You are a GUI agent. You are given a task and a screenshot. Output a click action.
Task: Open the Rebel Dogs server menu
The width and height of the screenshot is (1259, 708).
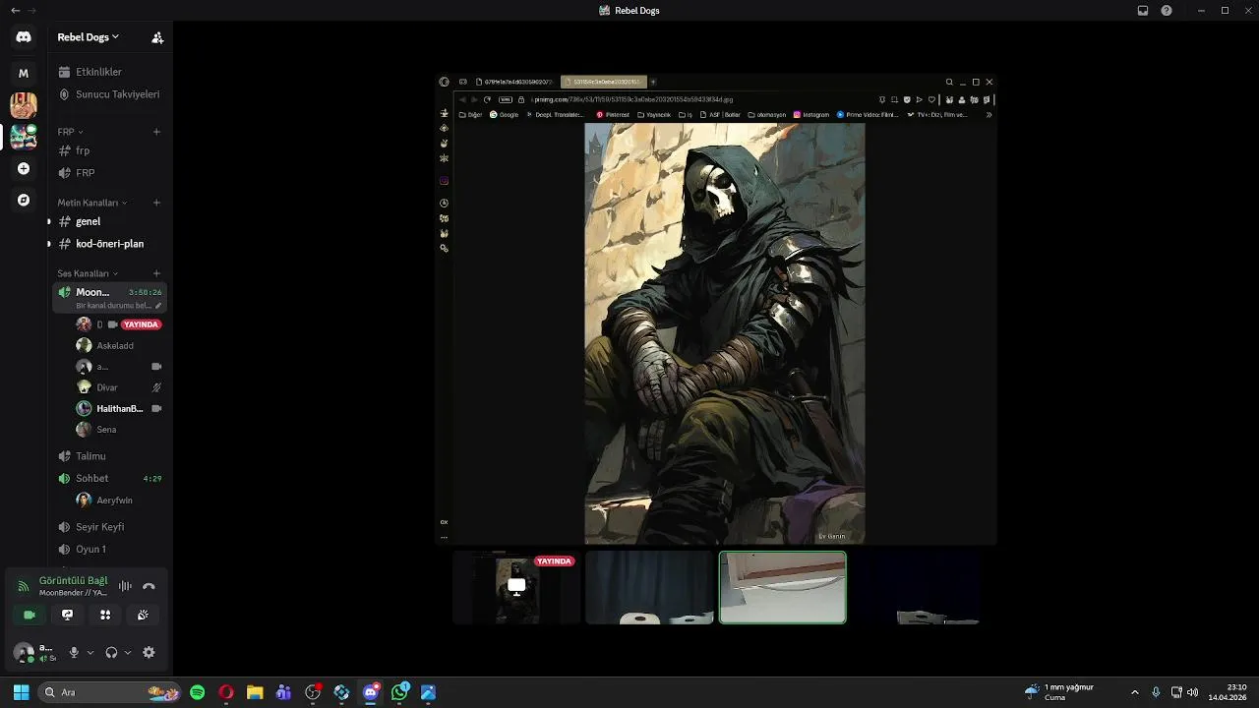pos(89,37)
